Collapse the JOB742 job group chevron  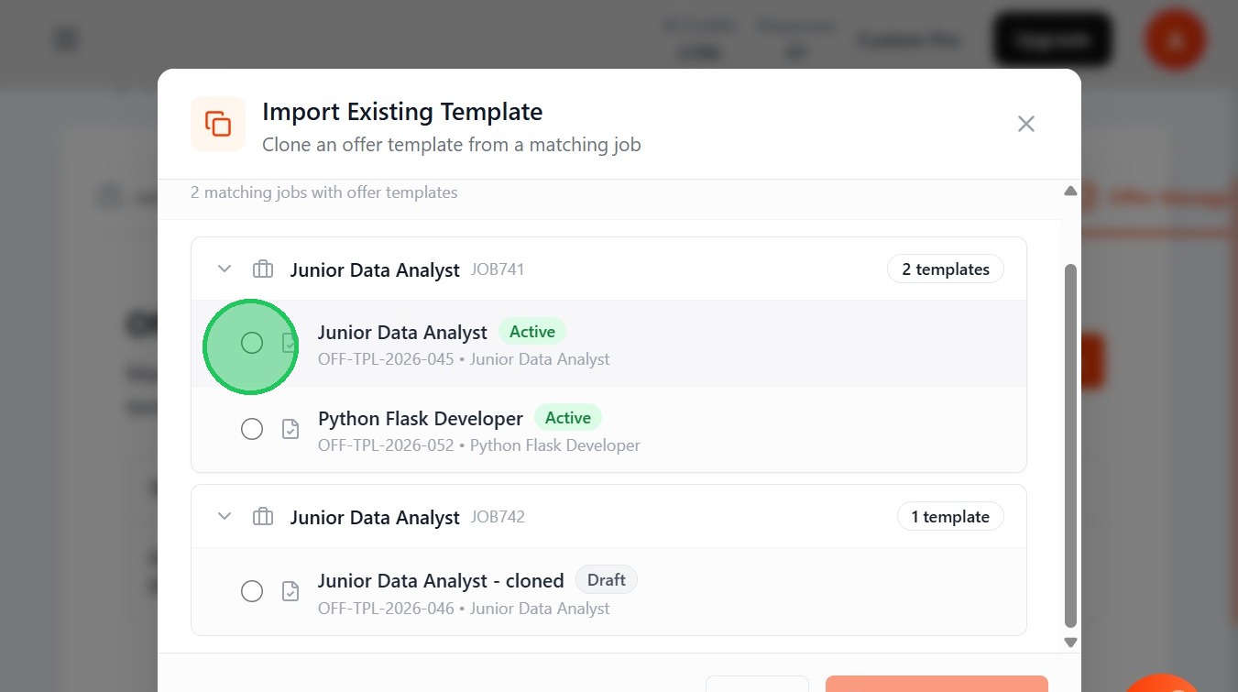click(225, 517)
